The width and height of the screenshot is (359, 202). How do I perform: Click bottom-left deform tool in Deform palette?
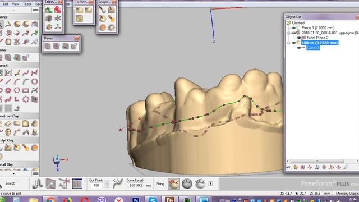coord(80,19)
